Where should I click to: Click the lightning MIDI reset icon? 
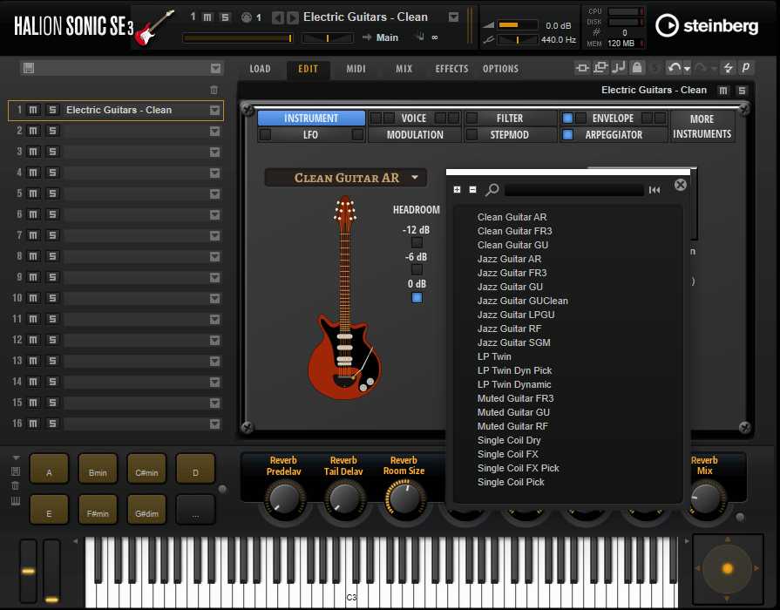tap(729, 68)
